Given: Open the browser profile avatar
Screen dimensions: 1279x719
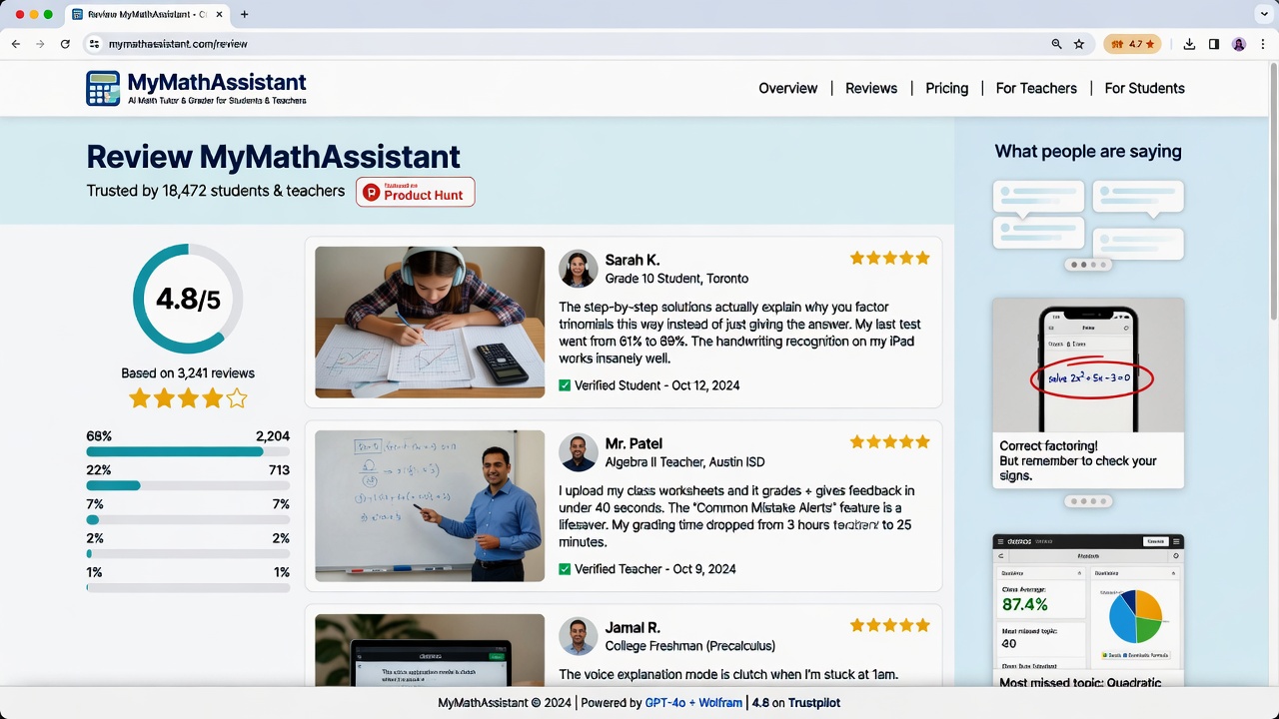Looking at the screenshot, I should [x=1239, y=44].
